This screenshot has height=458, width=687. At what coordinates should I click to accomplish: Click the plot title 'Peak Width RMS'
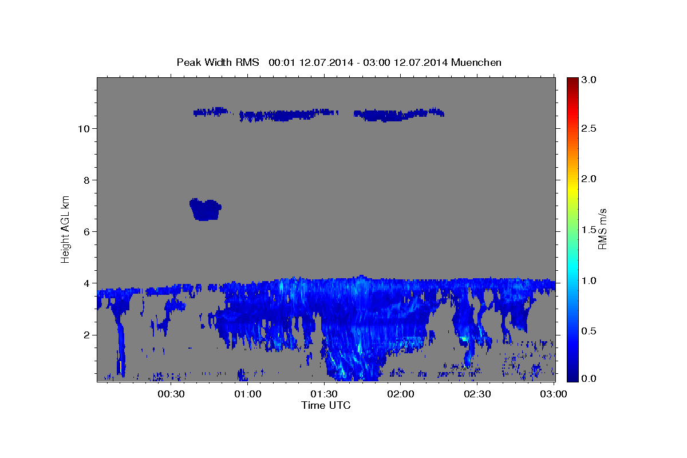coord(218,62)
